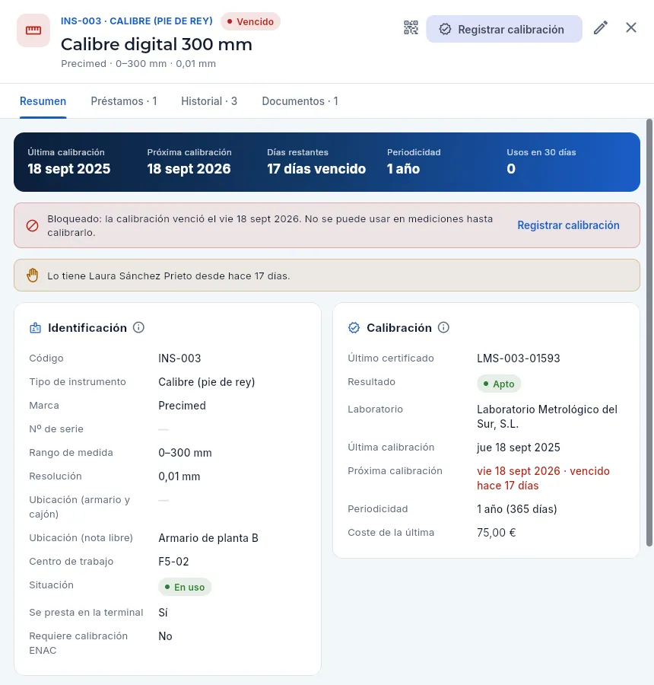
Task: Click Registrar calibración link in blocked alert
Action: click(x=568, y=225)
